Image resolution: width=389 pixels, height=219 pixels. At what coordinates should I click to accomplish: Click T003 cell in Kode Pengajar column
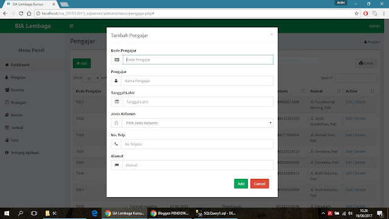[80, 135]
